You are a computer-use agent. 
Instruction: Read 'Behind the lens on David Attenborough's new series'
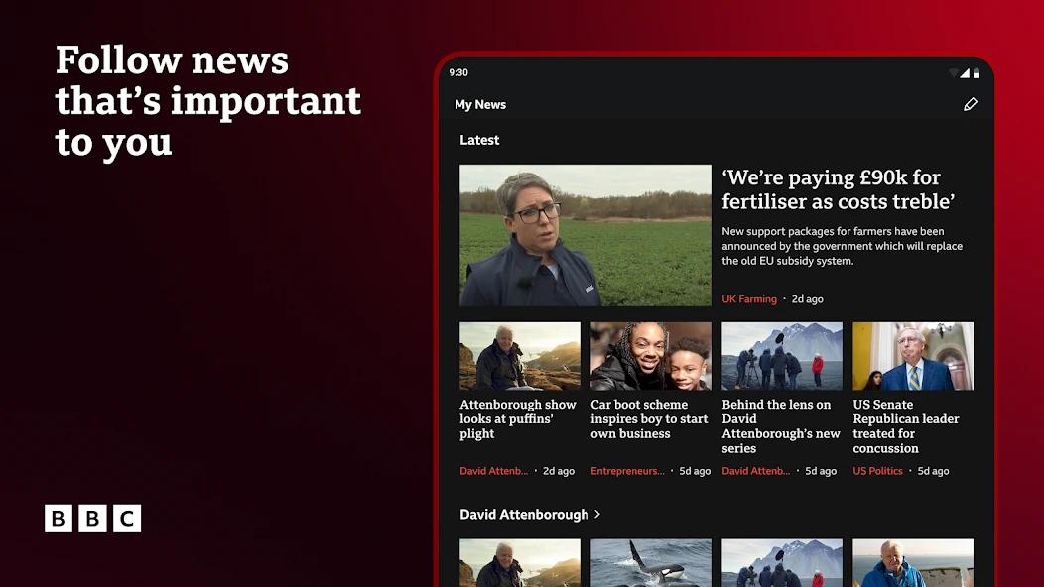(x=781, y=426)
